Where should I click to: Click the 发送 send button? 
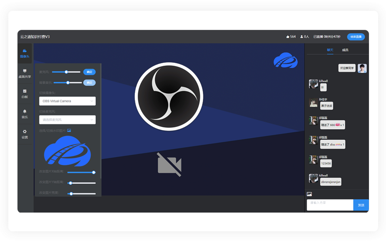tap(361, 205)
